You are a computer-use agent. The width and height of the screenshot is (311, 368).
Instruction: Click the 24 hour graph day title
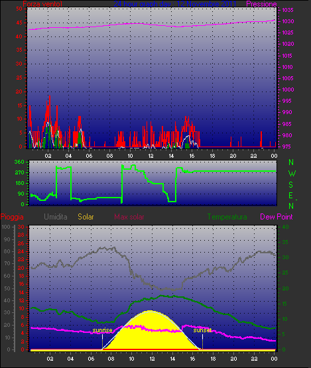(x=174, y=4)
